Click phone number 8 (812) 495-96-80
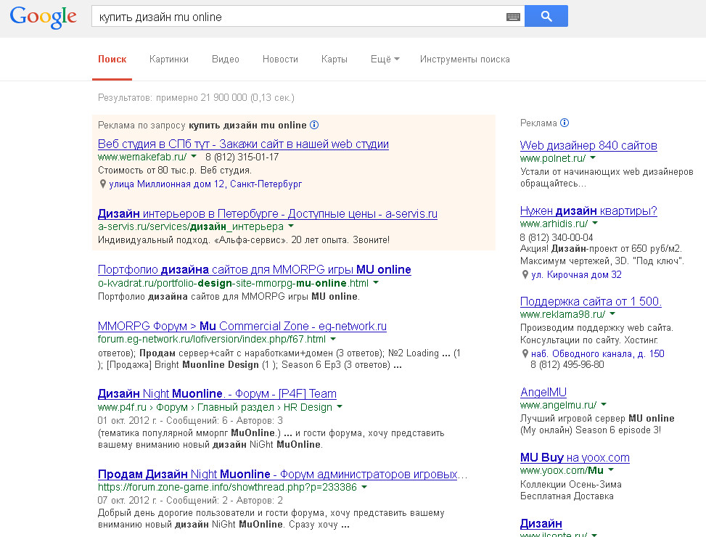This screenshot has height=537, width=706. pyautogui.click(x=567, y=364)
